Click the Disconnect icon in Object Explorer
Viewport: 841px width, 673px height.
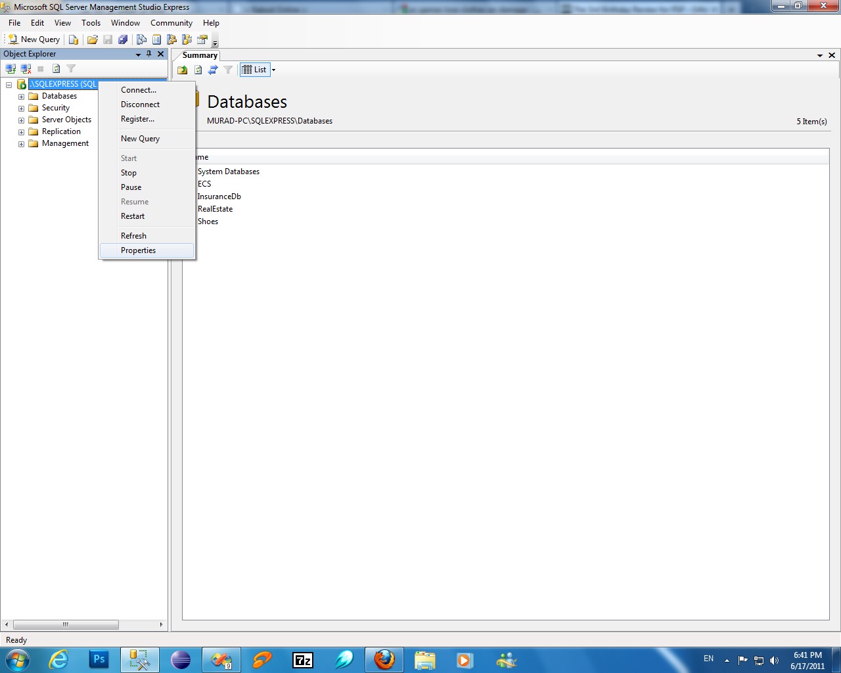pos(26,68)
